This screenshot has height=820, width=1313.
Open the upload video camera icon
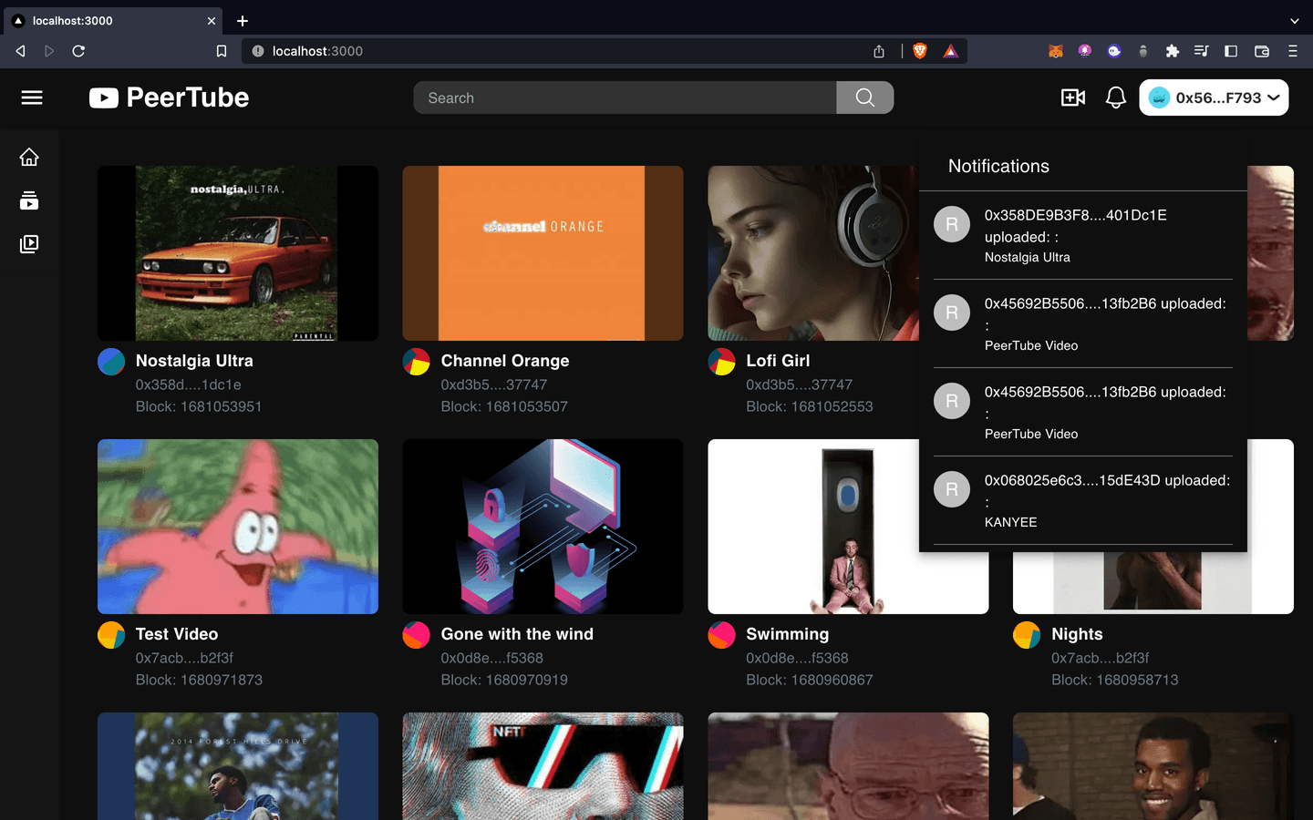coord(1073,97)
